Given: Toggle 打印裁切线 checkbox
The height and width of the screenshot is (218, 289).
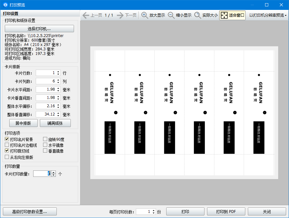Looking at the screenshot, I should point(7,151).
